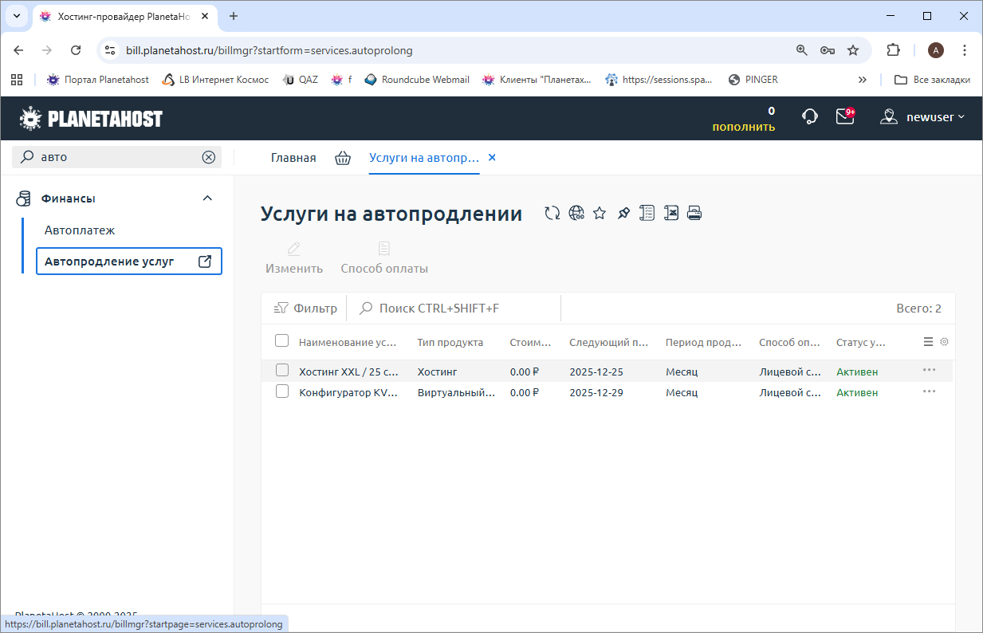Open the shopping basket icon
The width and height of the screenshot is (983, 633).
pyautogui.click(x=343, y=158)
